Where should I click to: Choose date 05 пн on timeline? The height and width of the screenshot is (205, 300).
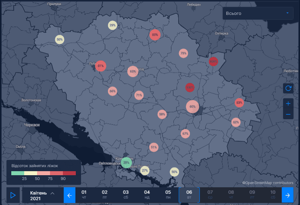click(168, 195)
